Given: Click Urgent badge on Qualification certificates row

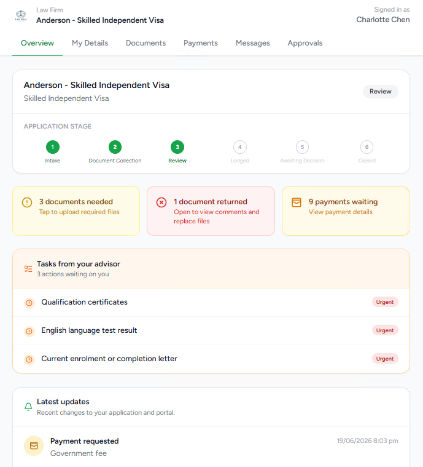Looking at the screenshot, I should (x=385, y=302).
